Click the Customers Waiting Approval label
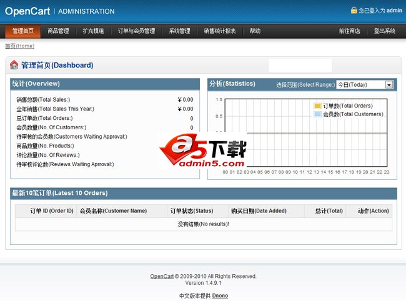 tap(72, 137)
